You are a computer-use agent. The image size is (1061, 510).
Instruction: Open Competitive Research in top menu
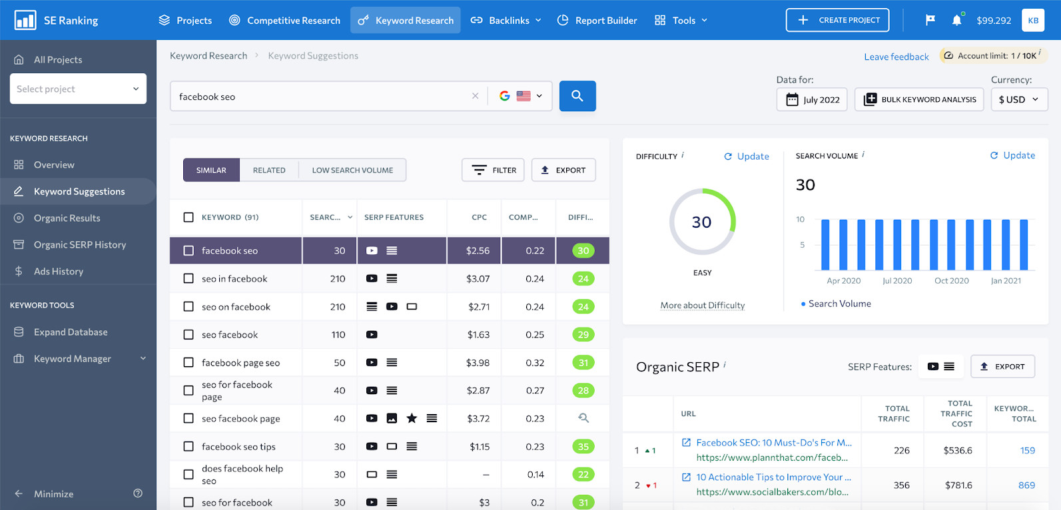[284, 20]
